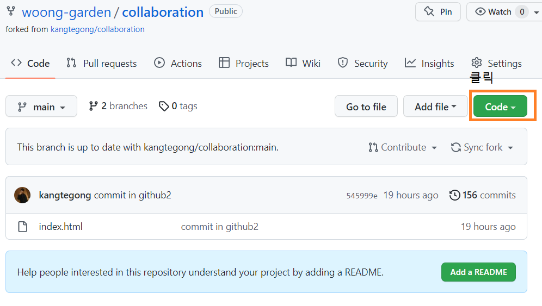Screen dimensions: 542x306
Task: View the 2 branches list
Action: coord(118,106)
